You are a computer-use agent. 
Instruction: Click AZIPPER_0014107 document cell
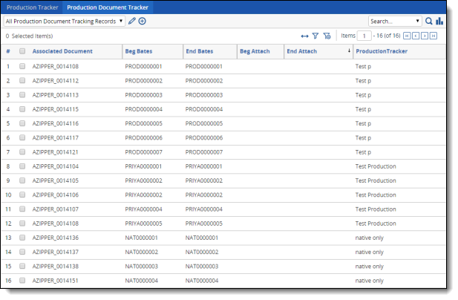point(56,209)
